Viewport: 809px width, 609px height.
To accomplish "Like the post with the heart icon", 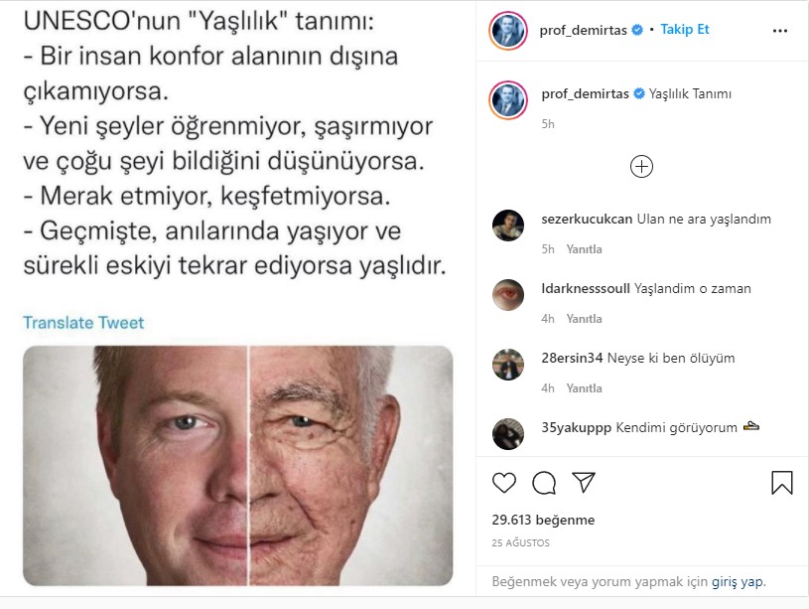I will (504, 483).
